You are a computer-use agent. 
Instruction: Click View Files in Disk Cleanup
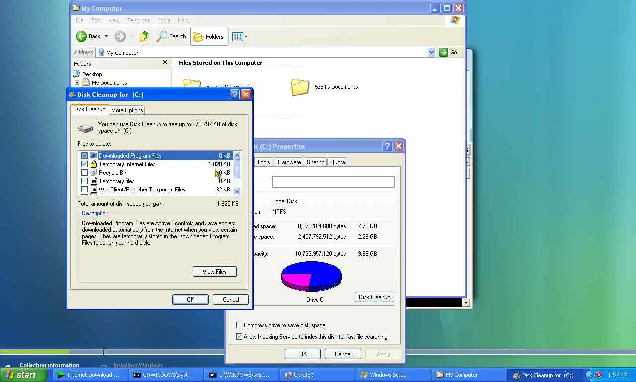pyautogui.click(x=214, y=271)
